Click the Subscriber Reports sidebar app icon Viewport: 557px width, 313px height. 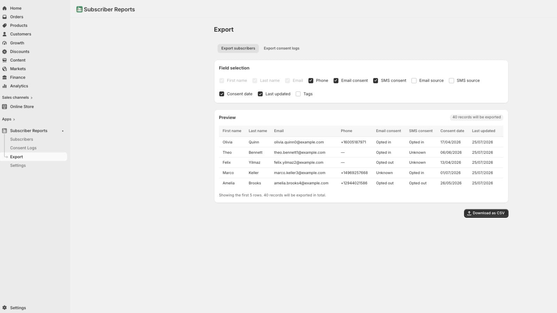(x=5, y=131)
